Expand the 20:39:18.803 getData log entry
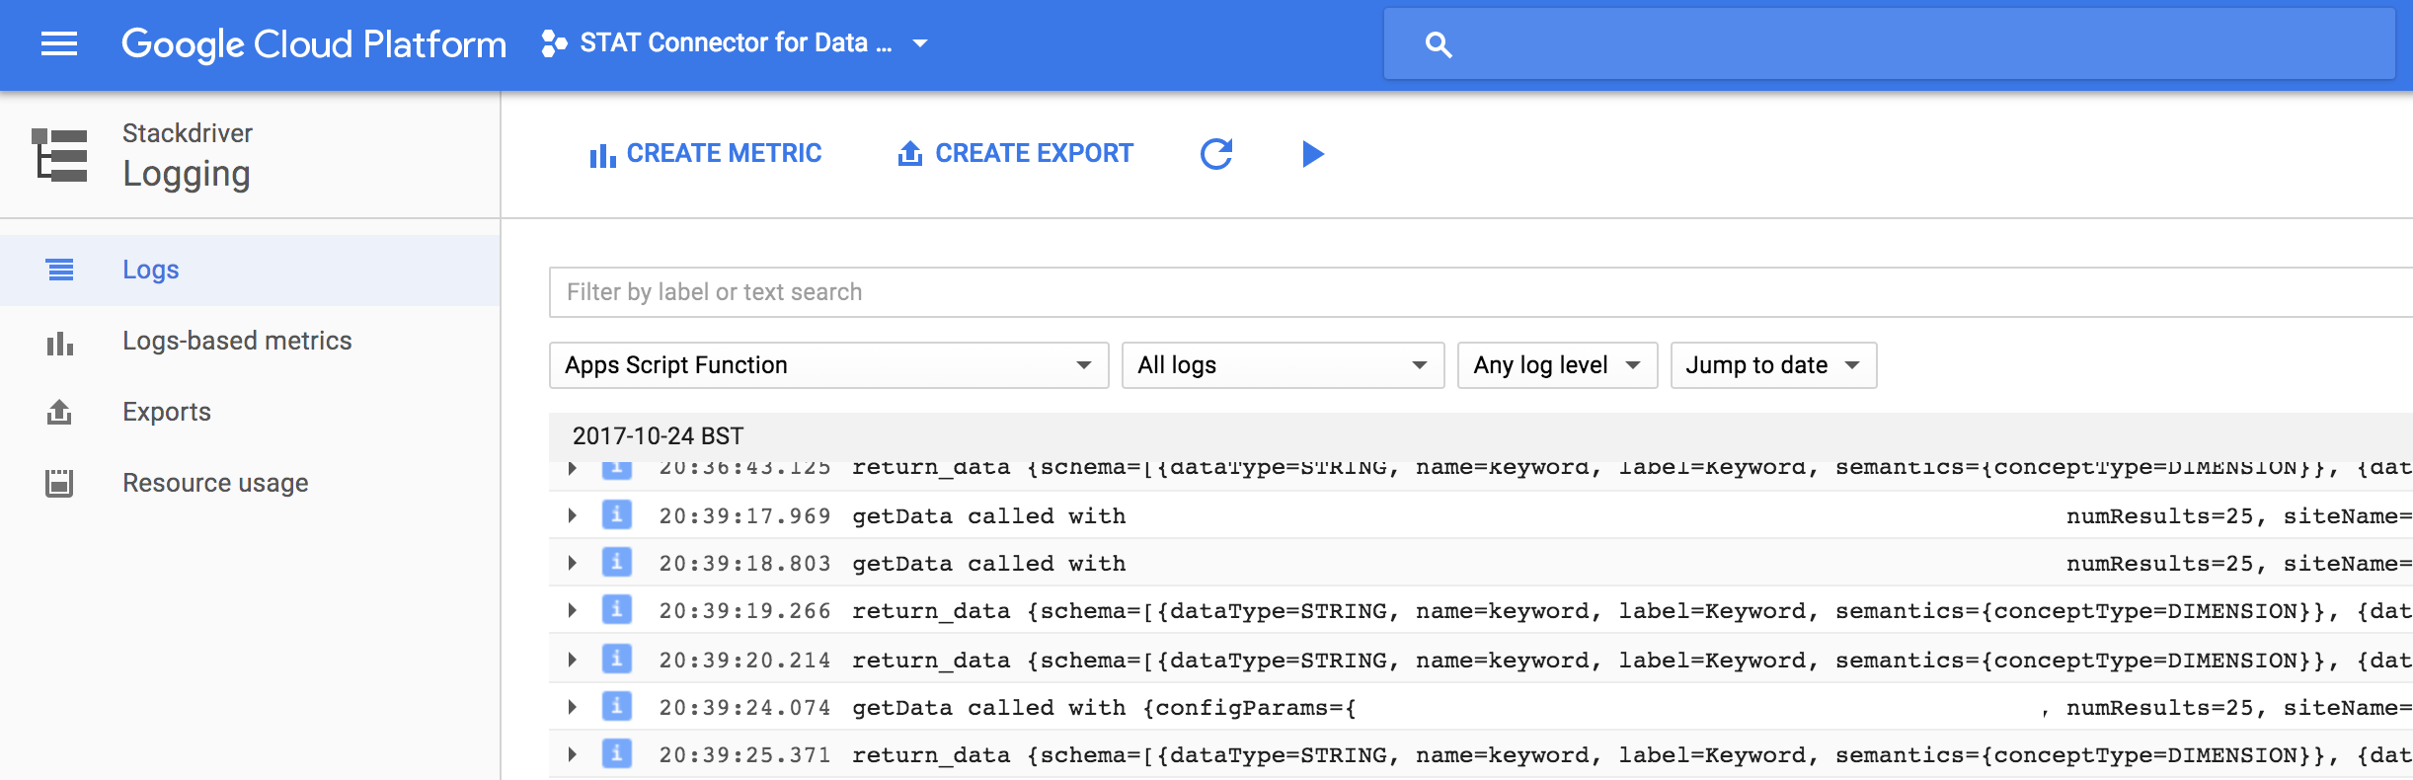Screen dimensions: 2413x780 click(572, 563)
